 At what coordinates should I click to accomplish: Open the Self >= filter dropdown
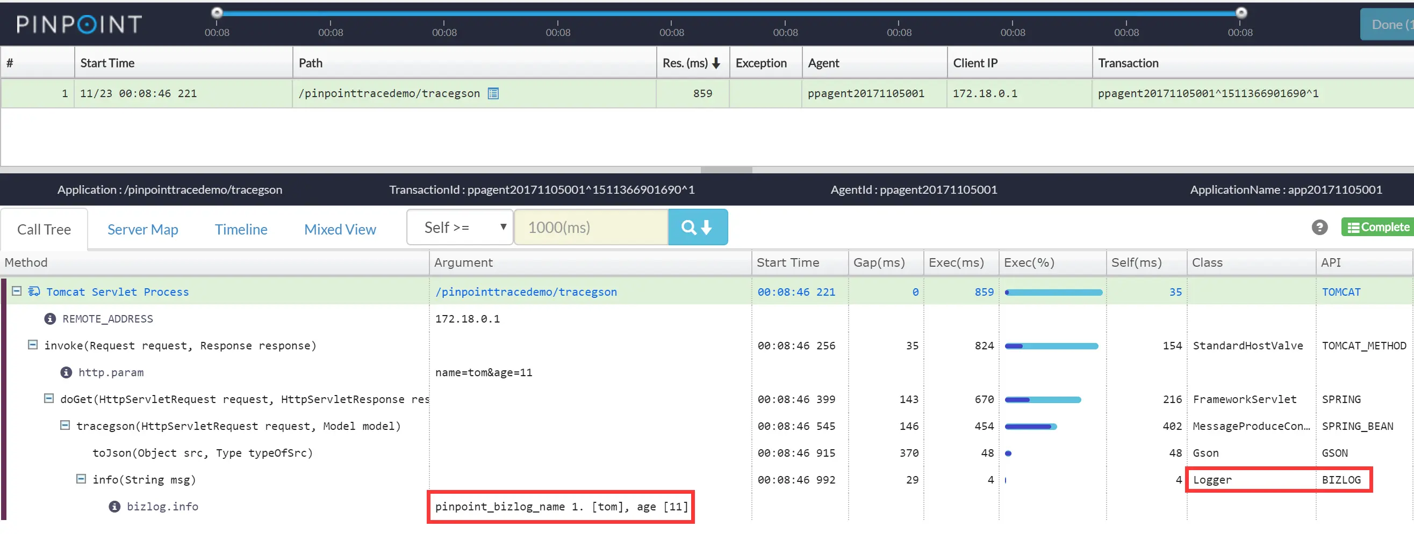(x=460, y=228)
